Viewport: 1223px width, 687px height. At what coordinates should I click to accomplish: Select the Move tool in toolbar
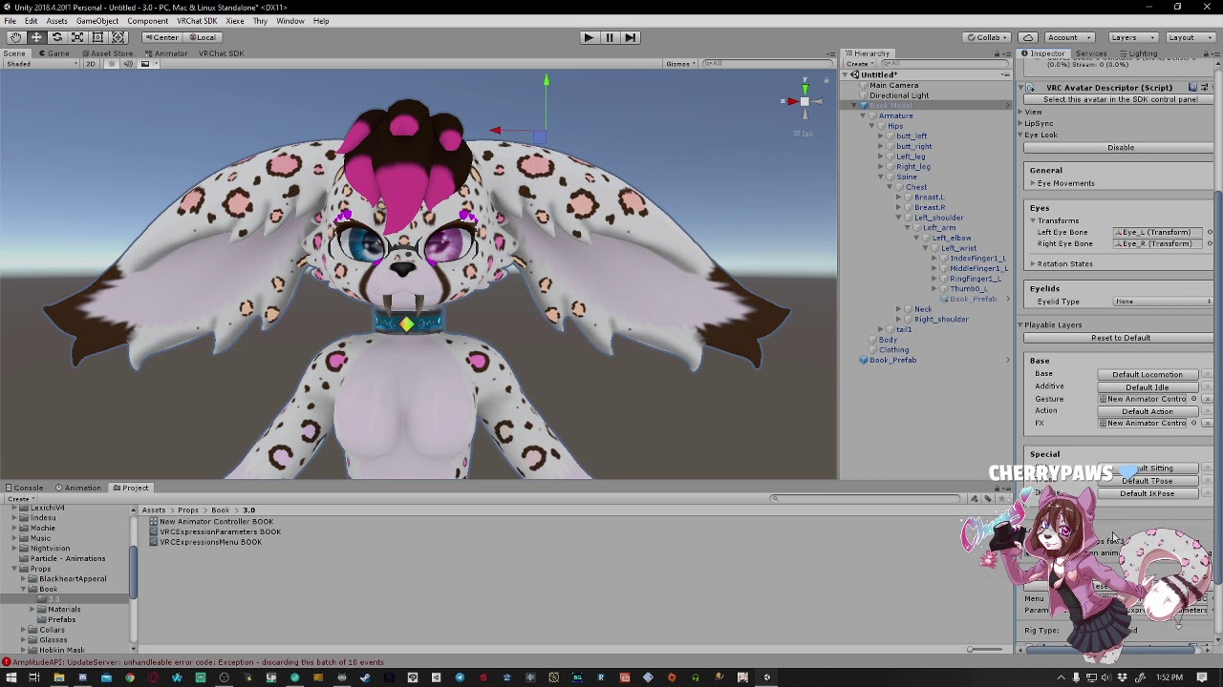(x=36, y=37)
